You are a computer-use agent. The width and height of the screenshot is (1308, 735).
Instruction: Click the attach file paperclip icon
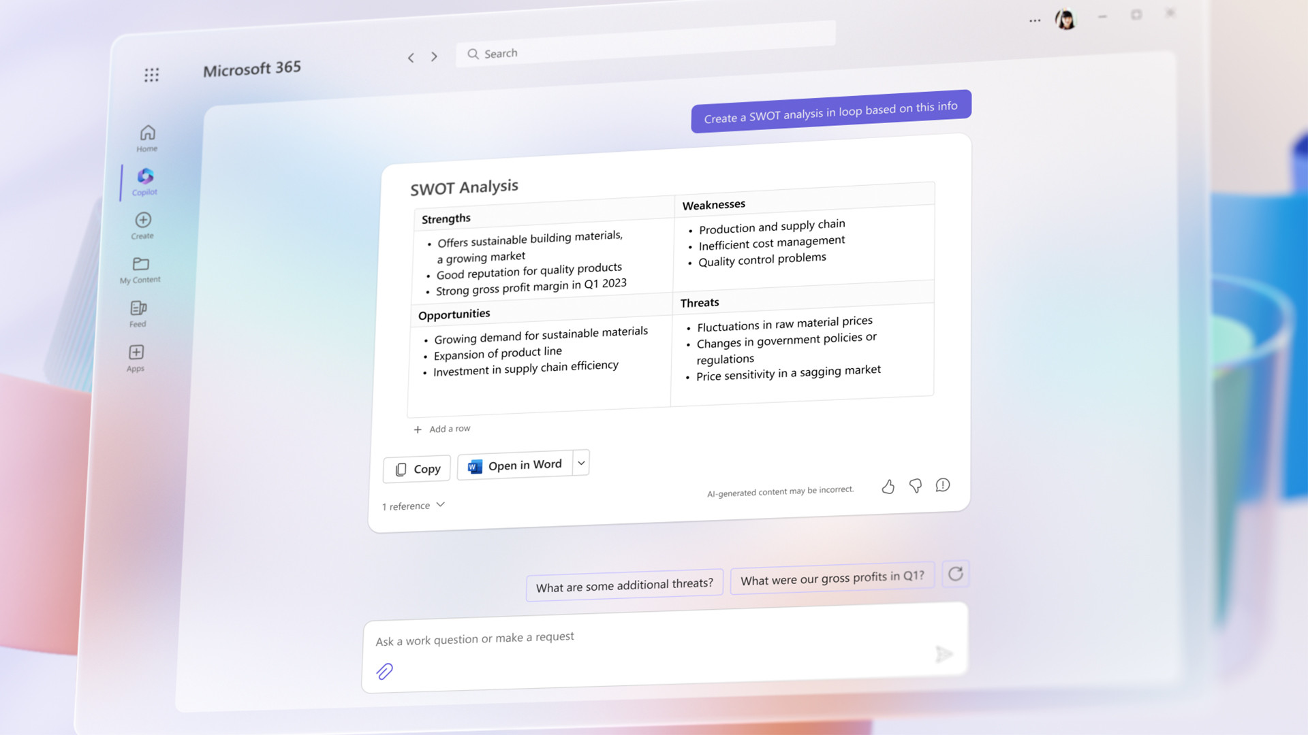(x=384, y=671)
